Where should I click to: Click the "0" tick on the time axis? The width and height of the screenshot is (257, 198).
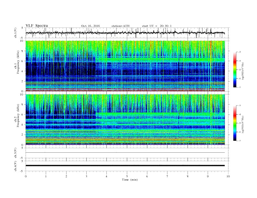pyautogui.click(x=26, y=176)
